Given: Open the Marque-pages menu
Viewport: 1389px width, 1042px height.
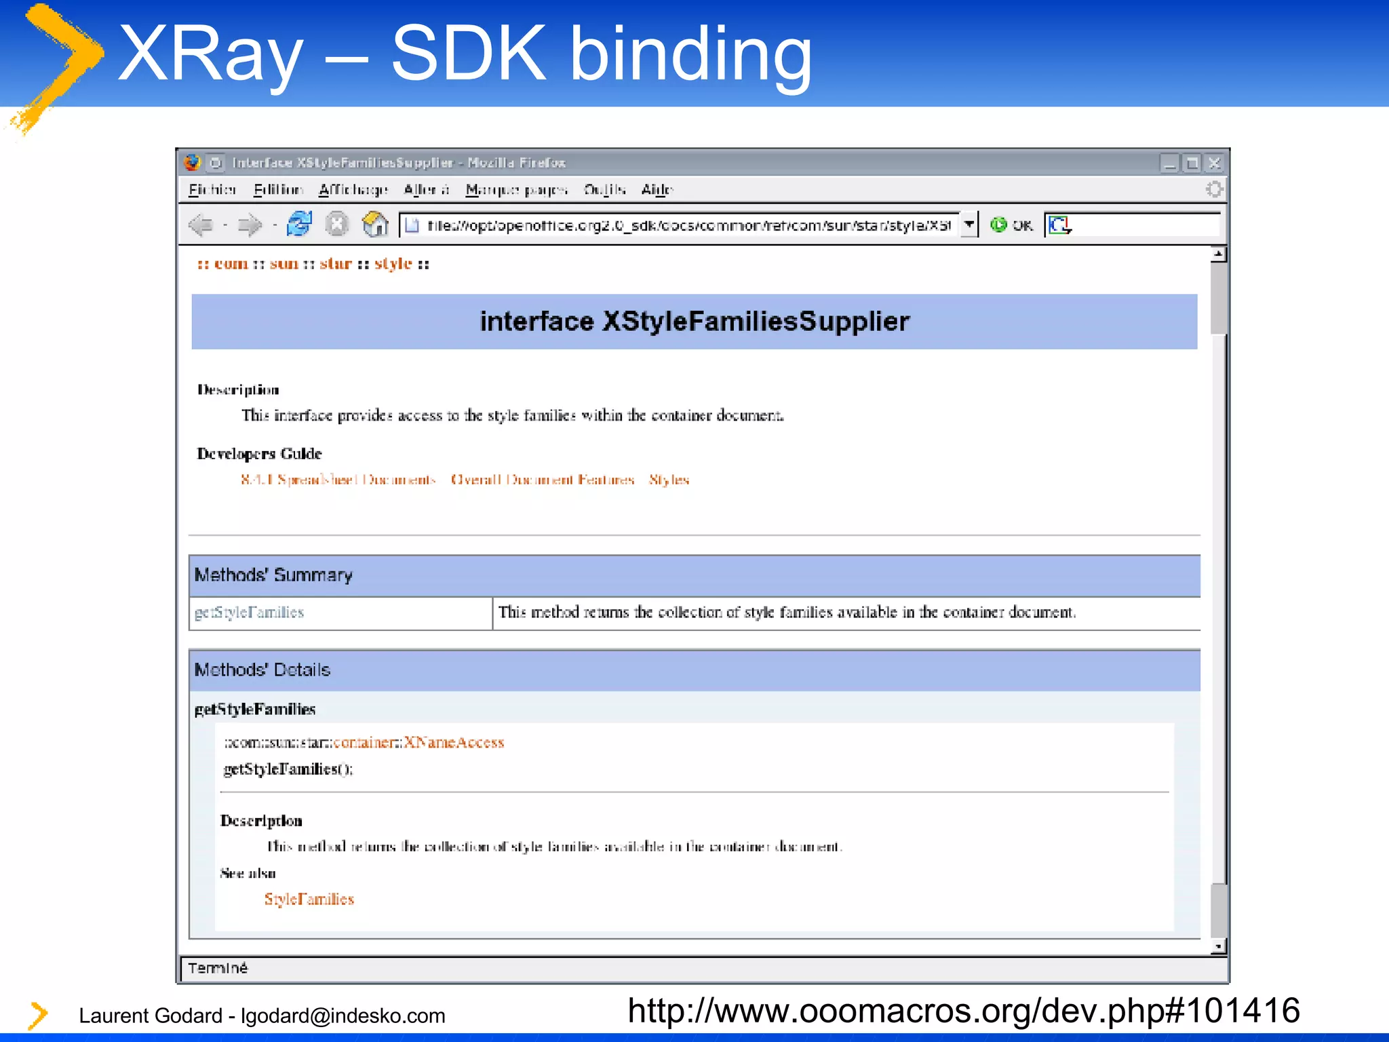Looking at the screenshot, I should coord(516,190).
